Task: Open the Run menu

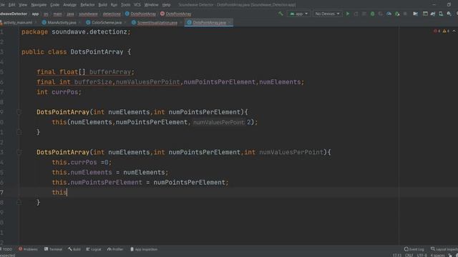Action: [x=114, y=5]
